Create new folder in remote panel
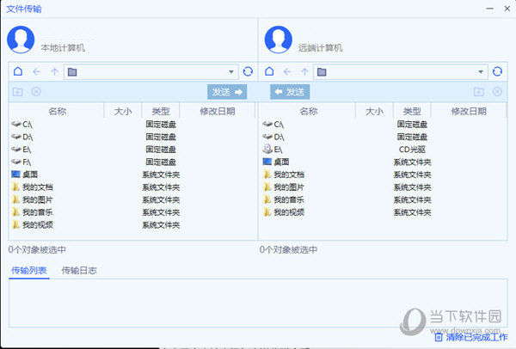The height and width of the screenshot is (349, 516). click(x=478, y=92)
